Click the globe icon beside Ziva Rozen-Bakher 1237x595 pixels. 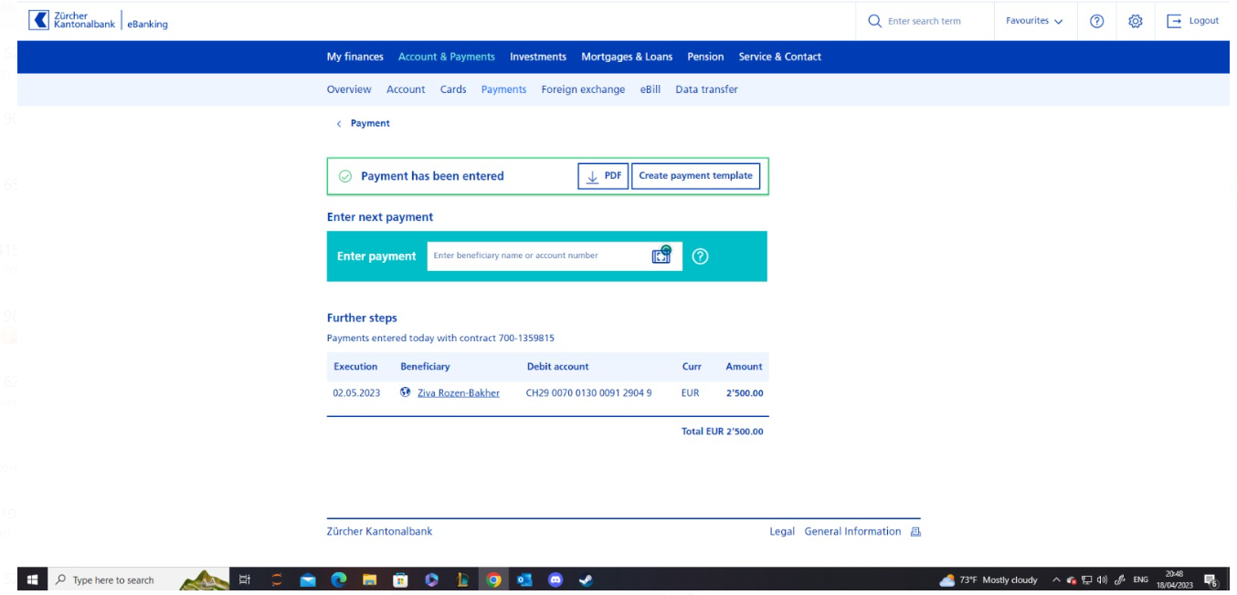point(406,392)
